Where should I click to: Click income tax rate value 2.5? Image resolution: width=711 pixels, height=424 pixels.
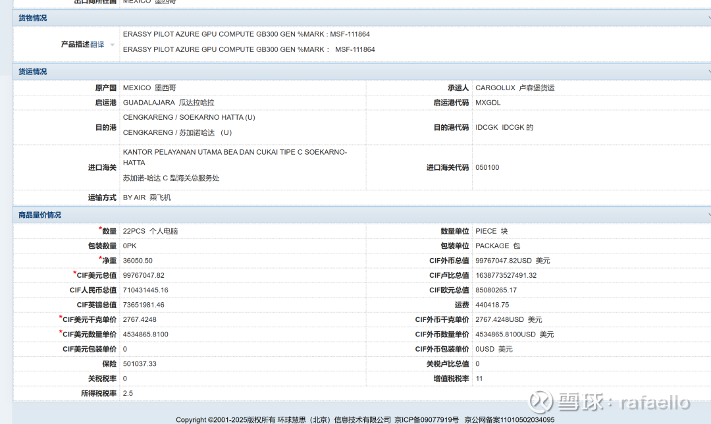(128, 393)
